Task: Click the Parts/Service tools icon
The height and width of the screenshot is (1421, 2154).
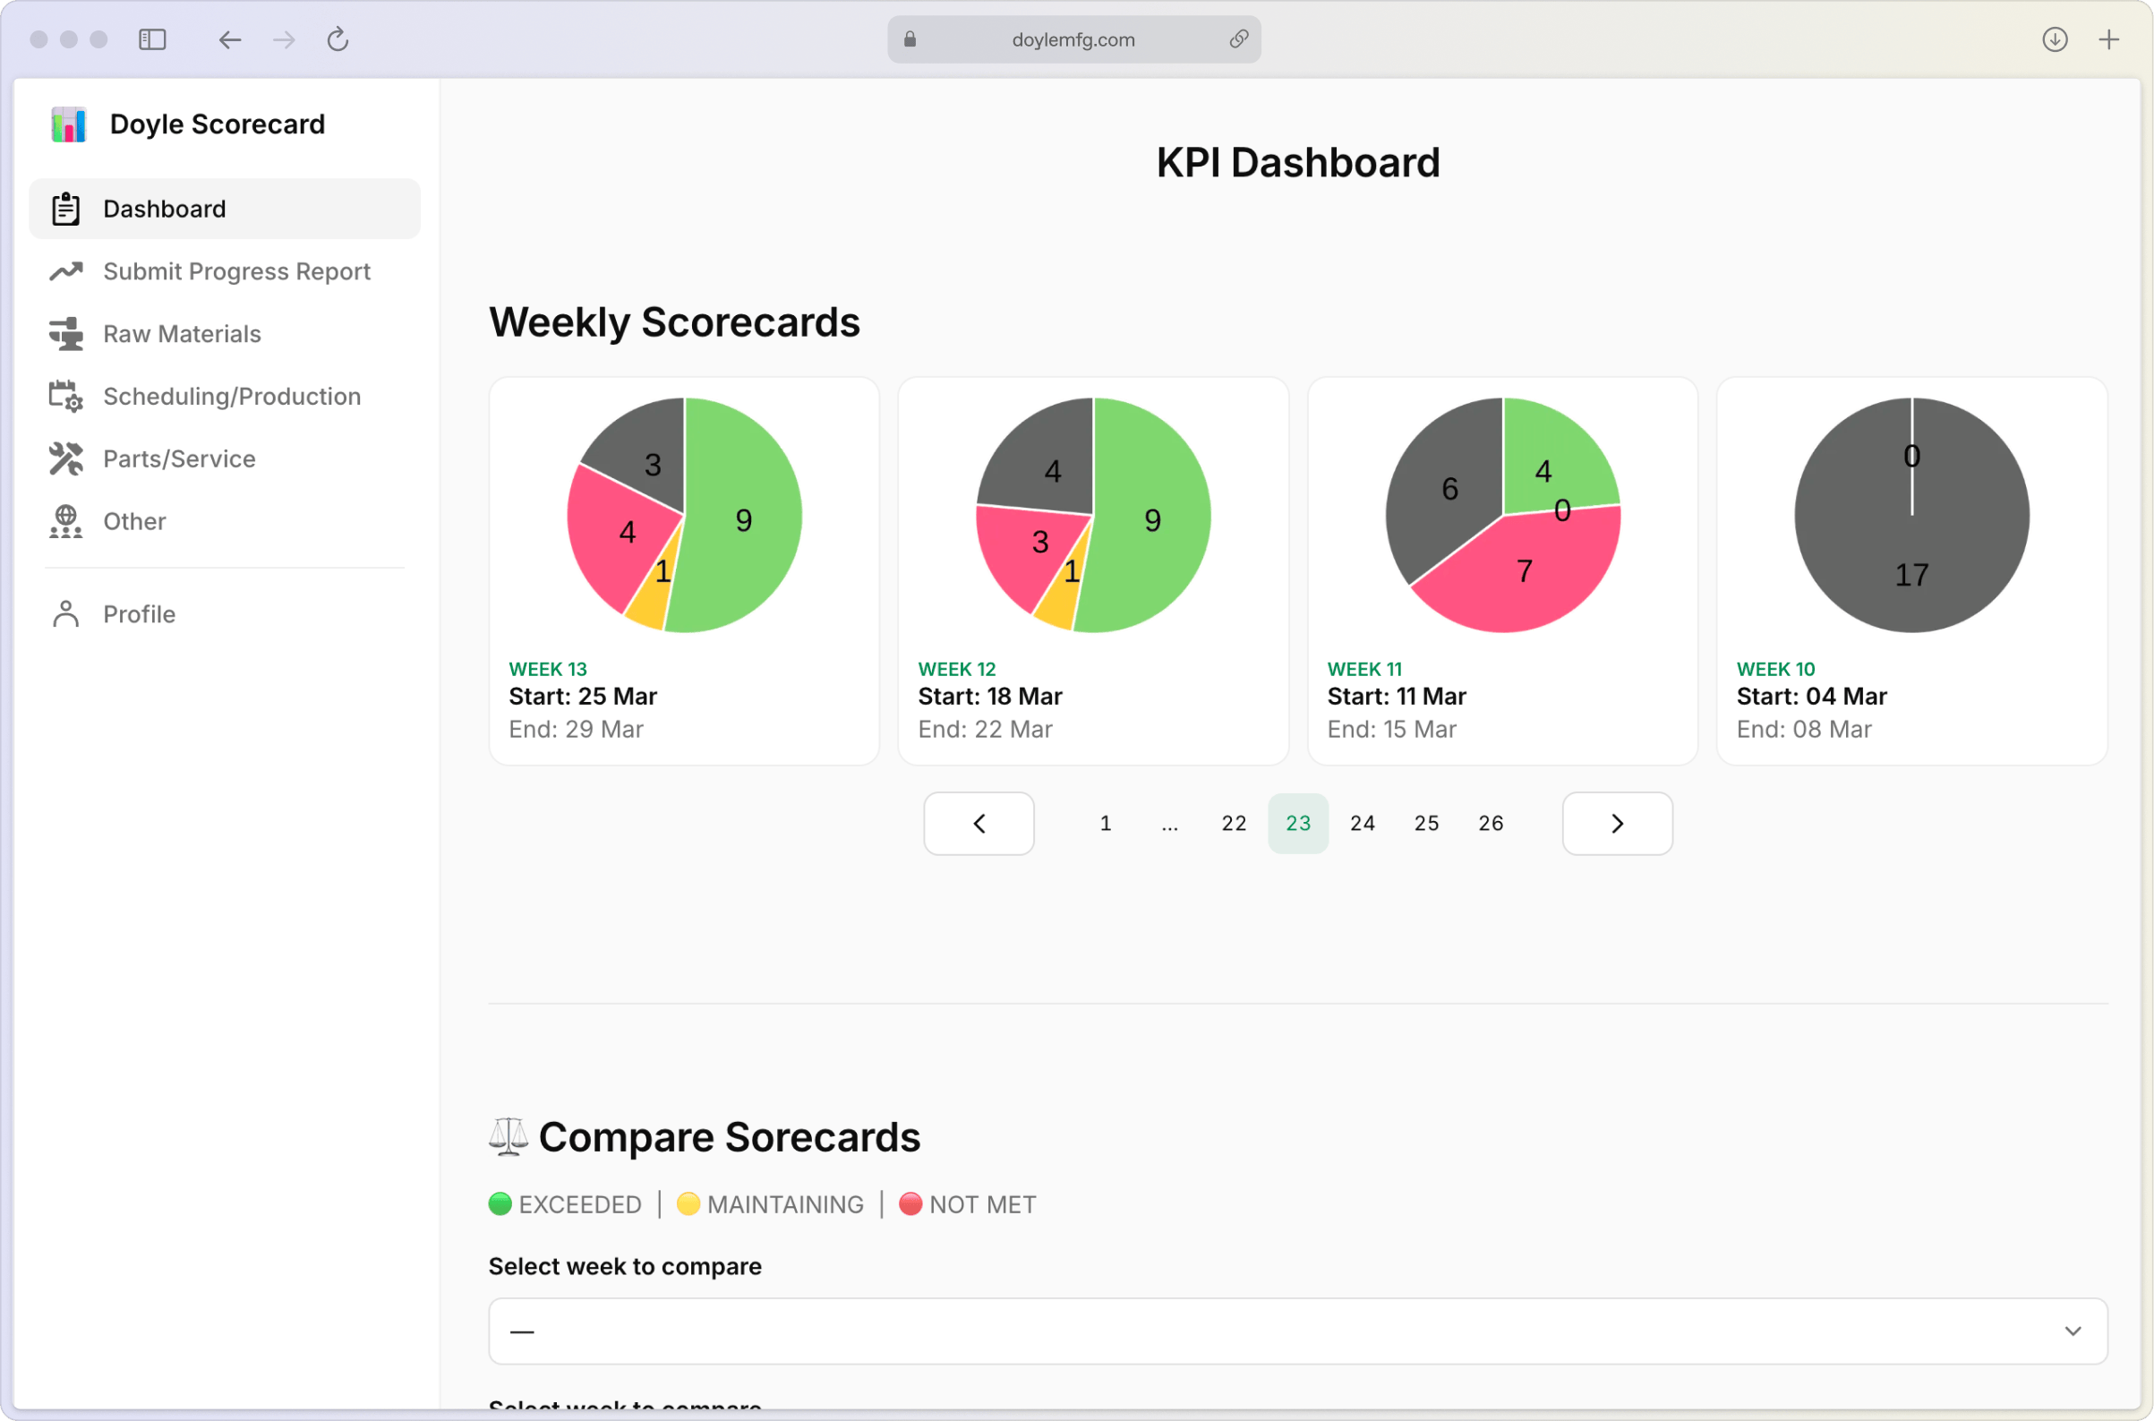Action: 65,459
